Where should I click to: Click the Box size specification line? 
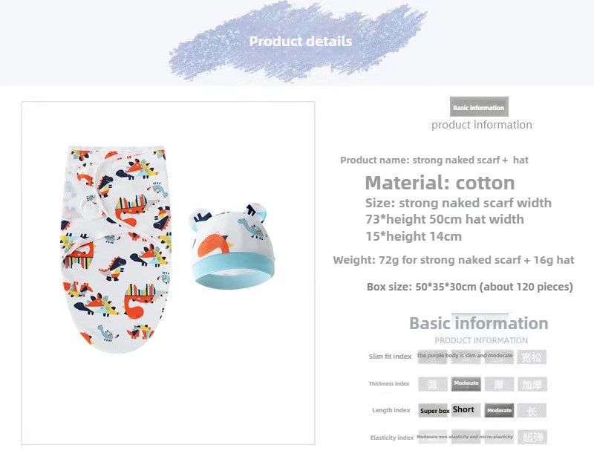(x=469, y=287)
